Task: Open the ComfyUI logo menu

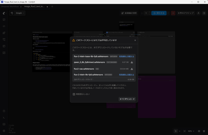Action: 4,13
